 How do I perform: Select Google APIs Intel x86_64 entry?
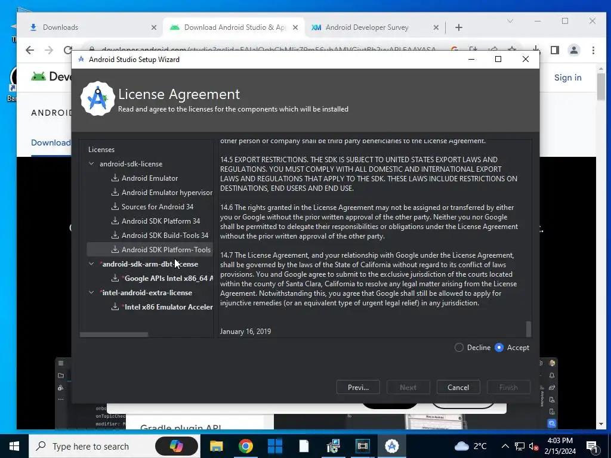168,278
